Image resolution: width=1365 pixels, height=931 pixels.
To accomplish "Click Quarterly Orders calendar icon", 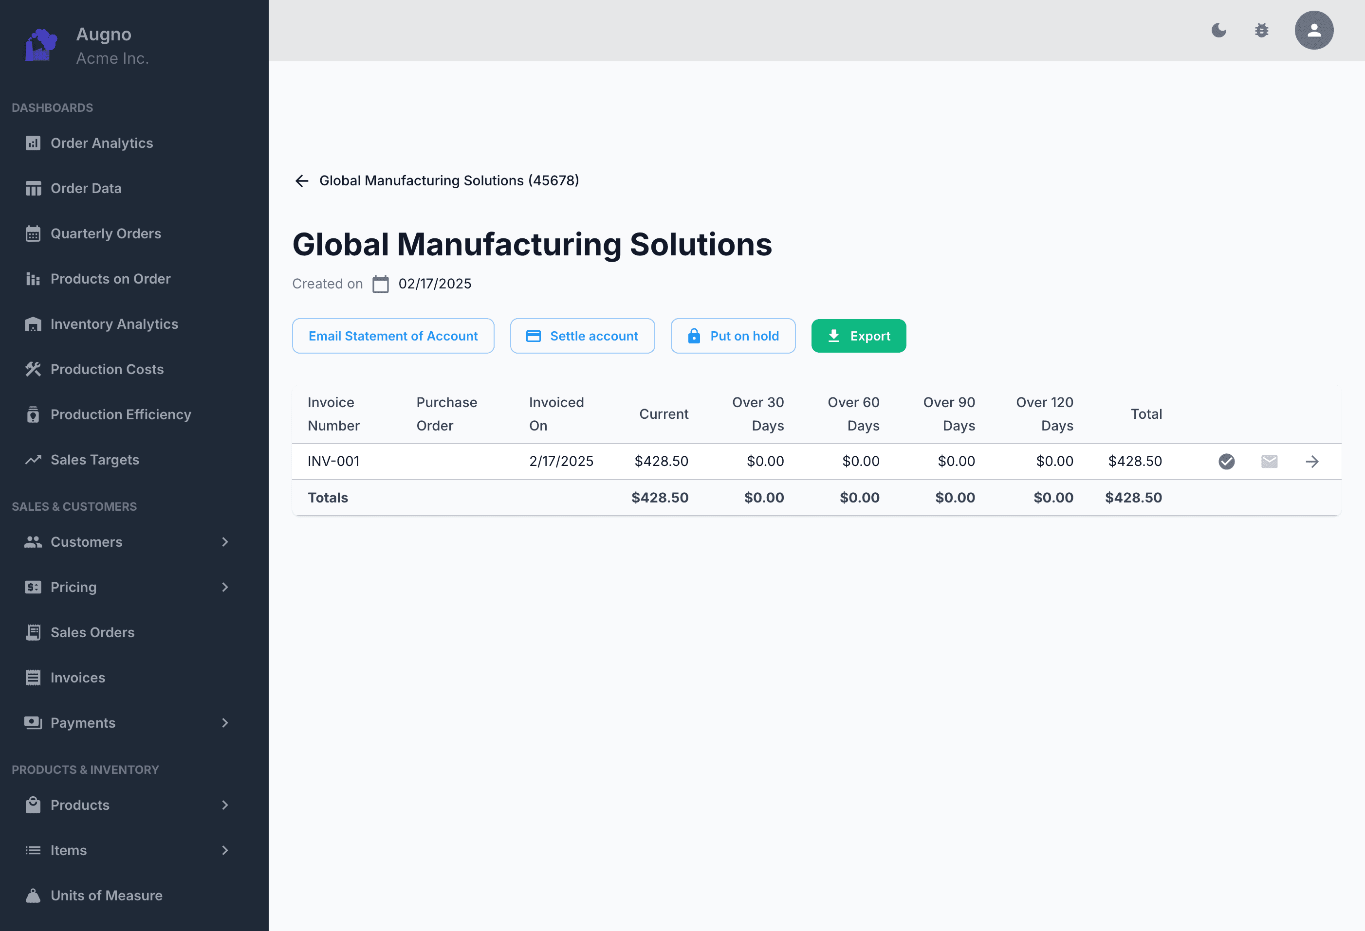I will coord(33,233).
